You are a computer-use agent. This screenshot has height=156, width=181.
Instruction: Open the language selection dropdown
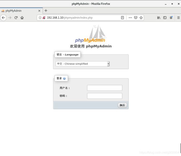point(82,64)
